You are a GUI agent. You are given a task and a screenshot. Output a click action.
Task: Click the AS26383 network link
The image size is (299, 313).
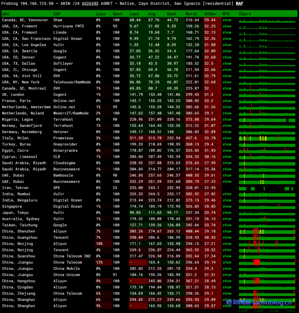(90, 4)
